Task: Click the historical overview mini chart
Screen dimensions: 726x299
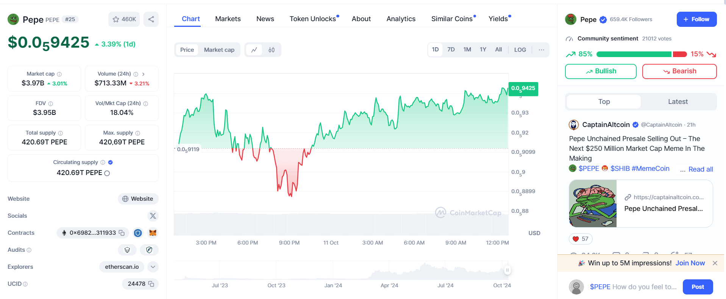Action: pos(341,271)
